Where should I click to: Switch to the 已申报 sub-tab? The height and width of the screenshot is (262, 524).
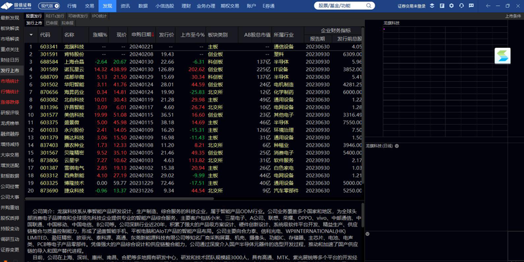point(52,23)
